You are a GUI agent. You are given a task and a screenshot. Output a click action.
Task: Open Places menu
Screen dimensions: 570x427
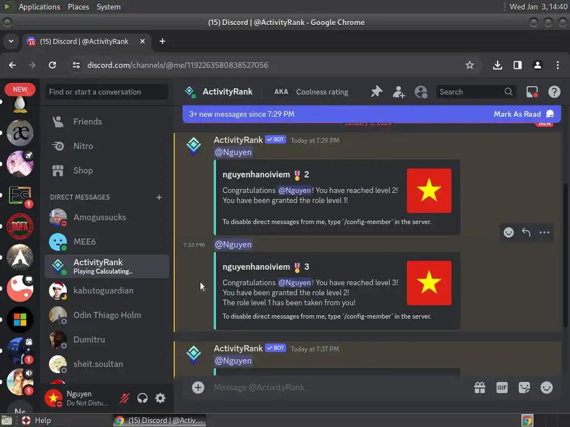78,7
